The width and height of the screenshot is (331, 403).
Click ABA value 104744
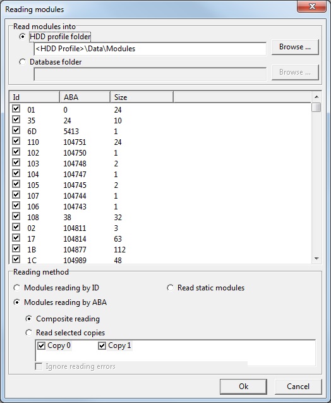point(75,196)
